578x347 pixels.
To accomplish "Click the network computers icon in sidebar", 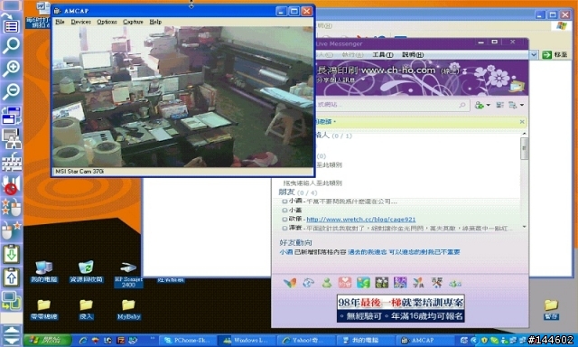I will (11, 138).
